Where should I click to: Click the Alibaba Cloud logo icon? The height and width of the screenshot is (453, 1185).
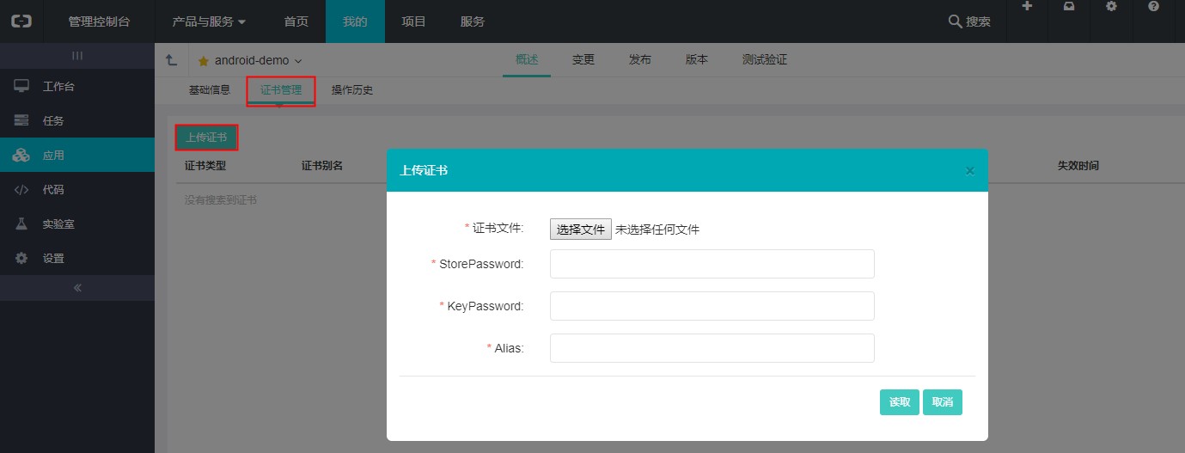pos(21,21)
